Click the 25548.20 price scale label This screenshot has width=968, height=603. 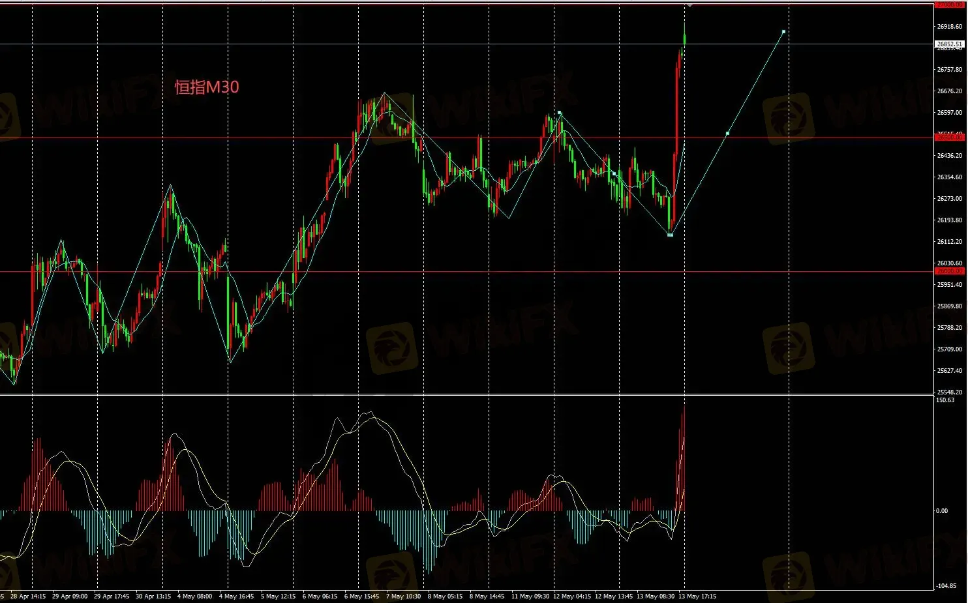tap(950, 392)
